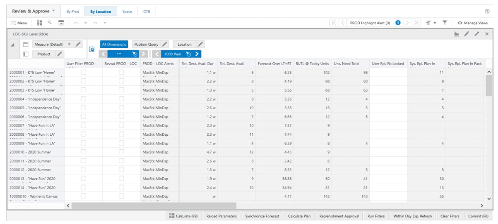498x224 pixels.
Task: Click the help question mark icon
Action: [487, 11]
